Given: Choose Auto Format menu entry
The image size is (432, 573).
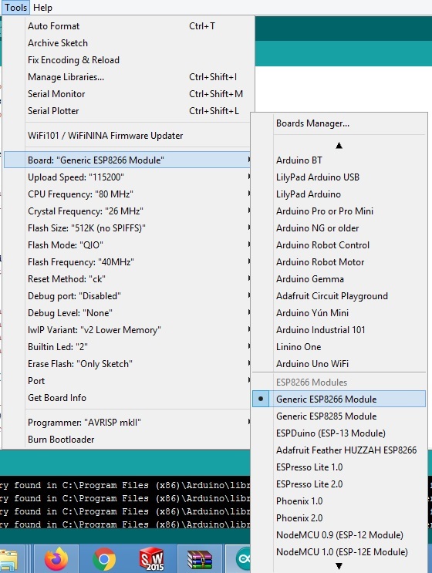Looking at the screenshot, I should coord(127,26).
